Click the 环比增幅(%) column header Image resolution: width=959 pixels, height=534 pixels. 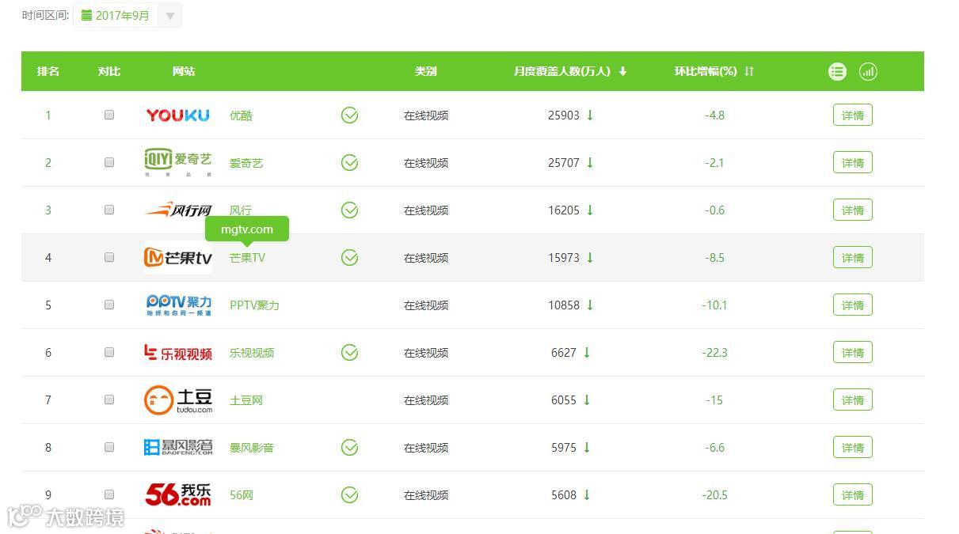pyautogui.click(x=706, y=71)
